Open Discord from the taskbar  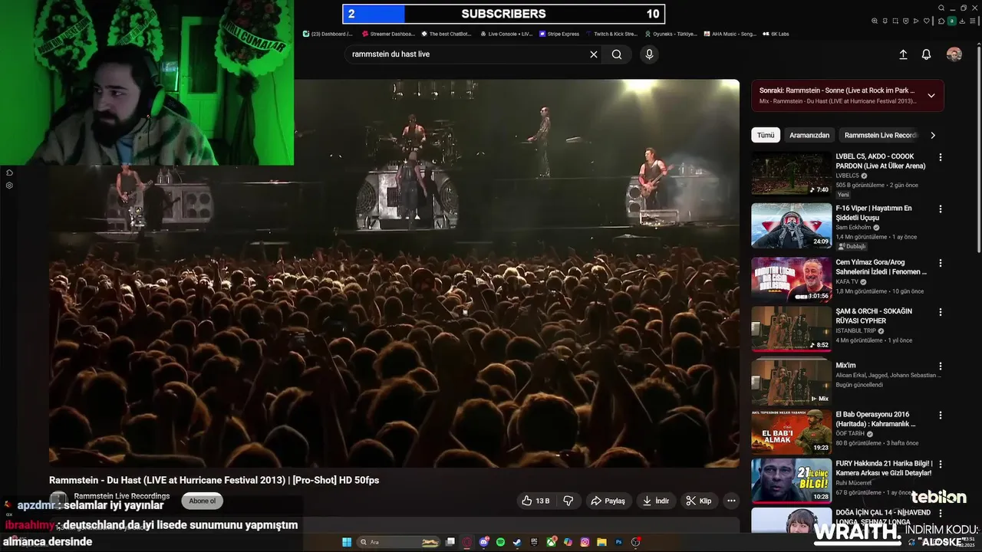pyautogui.click(x=484, y=542)
